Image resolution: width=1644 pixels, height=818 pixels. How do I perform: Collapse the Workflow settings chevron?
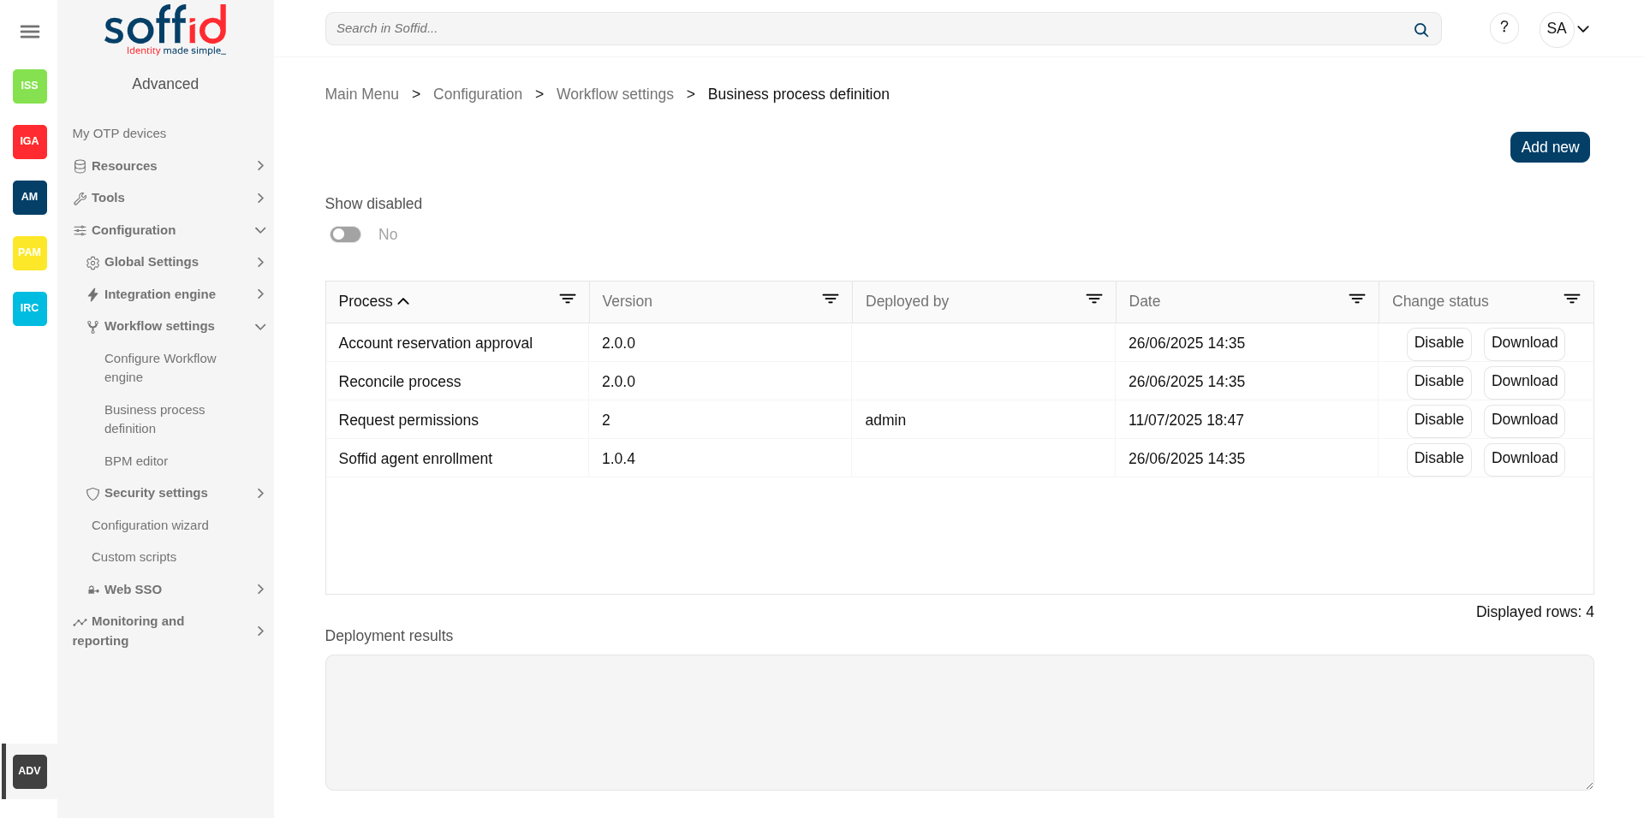[x=260, y=327]
